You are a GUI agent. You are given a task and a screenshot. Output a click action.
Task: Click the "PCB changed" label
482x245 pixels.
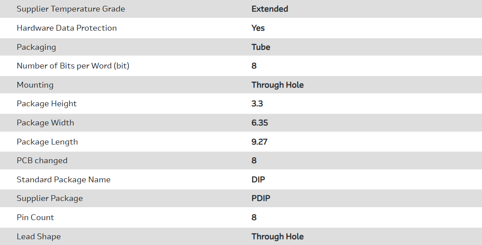[42, 161]
